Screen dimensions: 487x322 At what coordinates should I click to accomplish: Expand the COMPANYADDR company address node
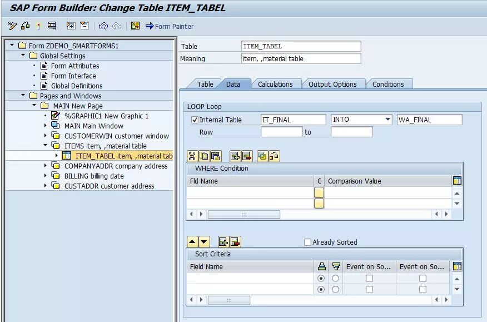[x=46, y=166]
